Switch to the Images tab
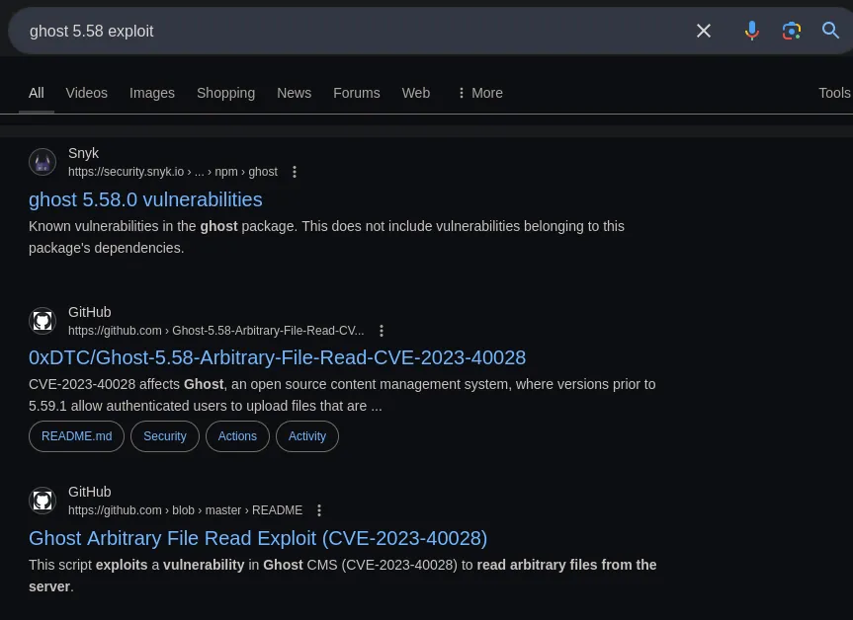 pyautogui.click(x=152, y=93)
